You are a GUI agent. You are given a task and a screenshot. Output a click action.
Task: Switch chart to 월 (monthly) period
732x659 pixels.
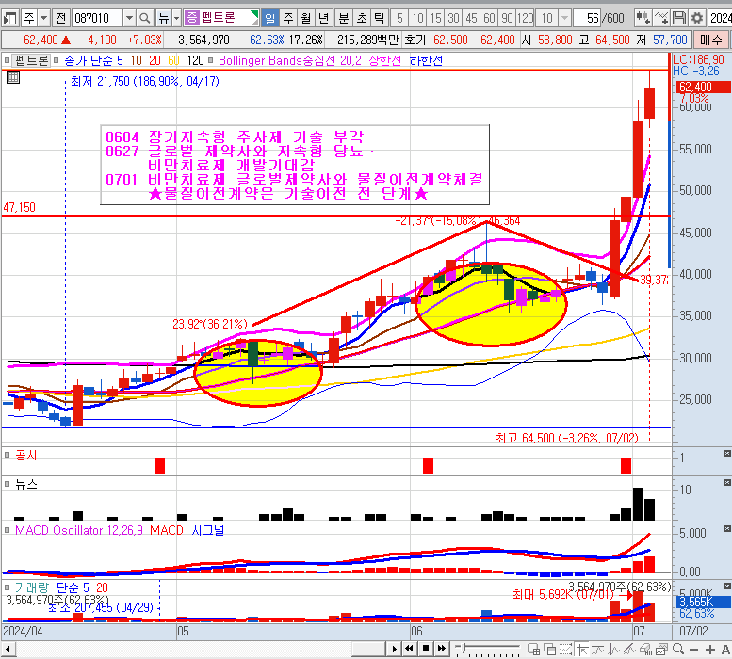(305, 18)
